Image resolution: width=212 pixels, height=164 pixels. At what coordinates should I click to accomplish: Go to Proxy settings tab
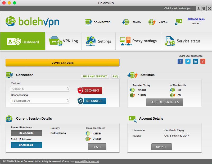[x=138, y=41]
